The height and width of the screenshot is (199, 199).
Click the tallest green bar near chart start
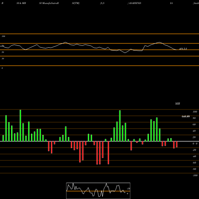[20, 125]
